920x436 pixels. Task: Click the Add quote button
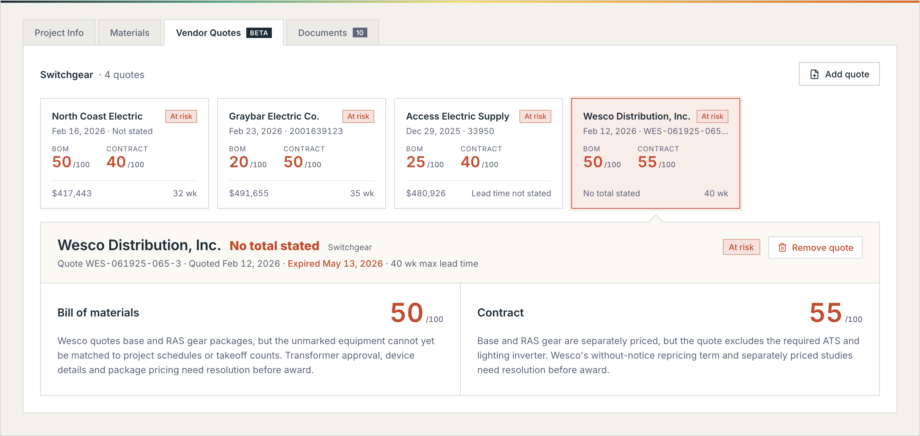(x=839, y=74)
